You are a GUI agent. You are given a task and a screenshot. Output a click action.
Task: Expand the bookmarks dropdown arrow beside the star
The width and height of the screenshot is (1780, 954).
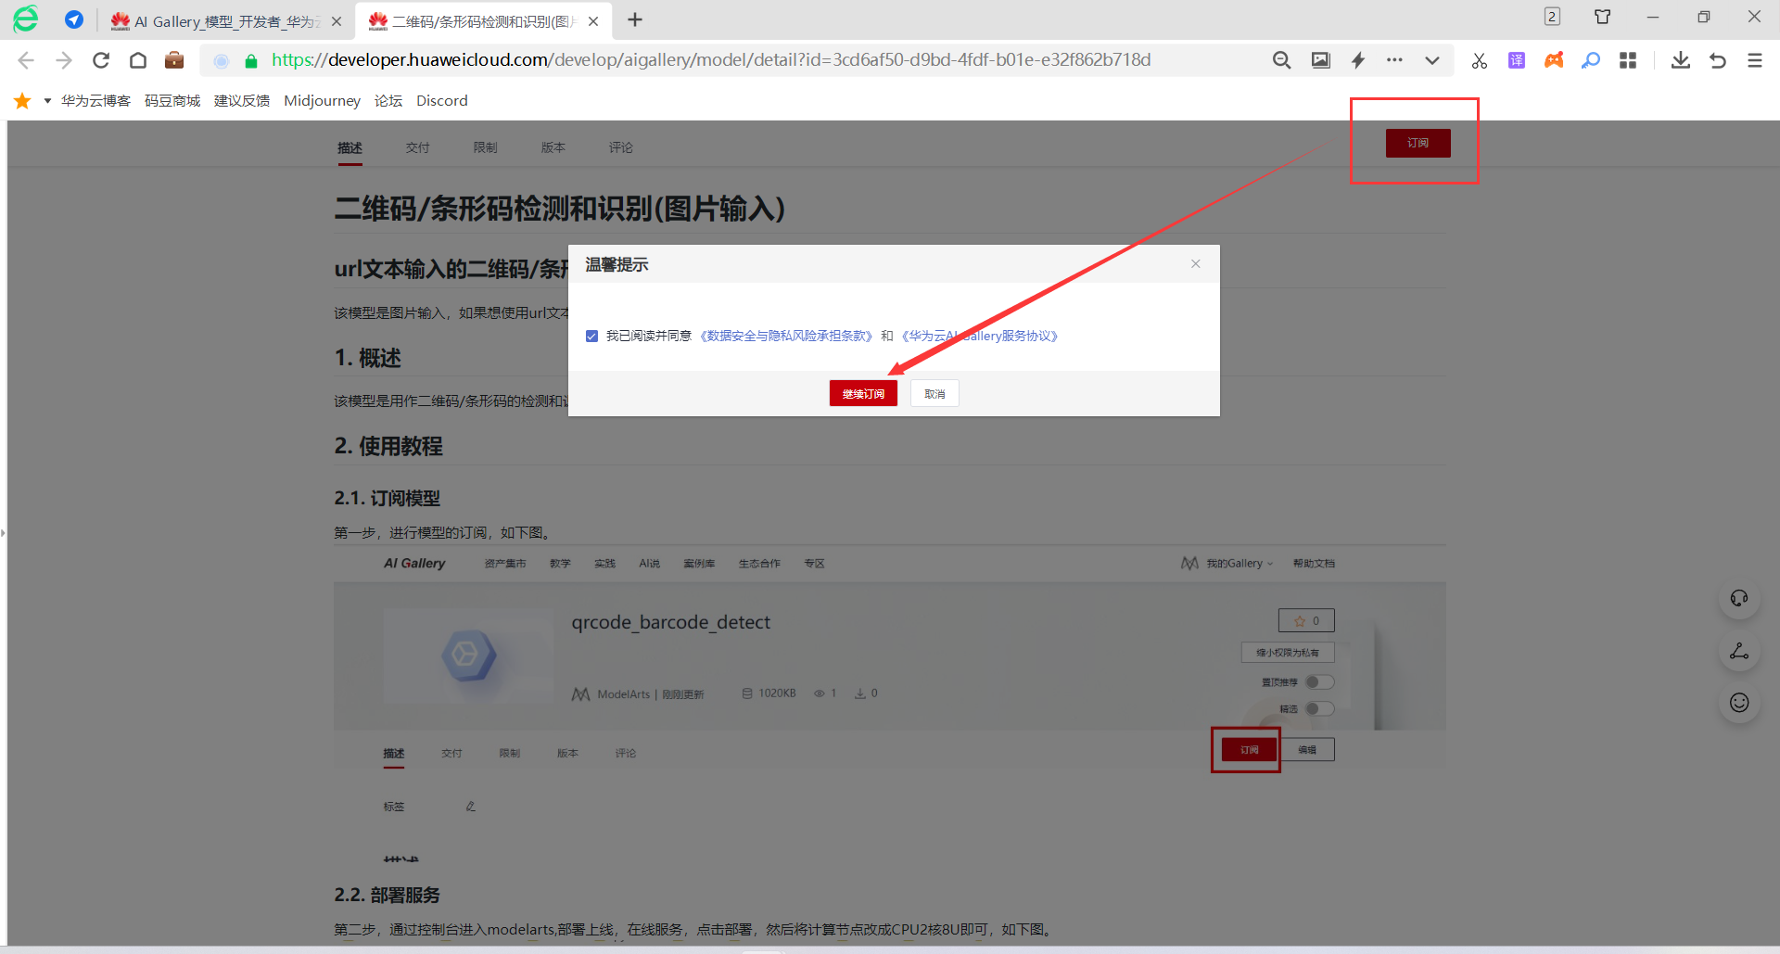point(47,100)
